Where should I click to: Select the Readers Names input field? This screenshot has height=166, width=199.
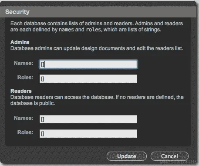click(88, 119)
